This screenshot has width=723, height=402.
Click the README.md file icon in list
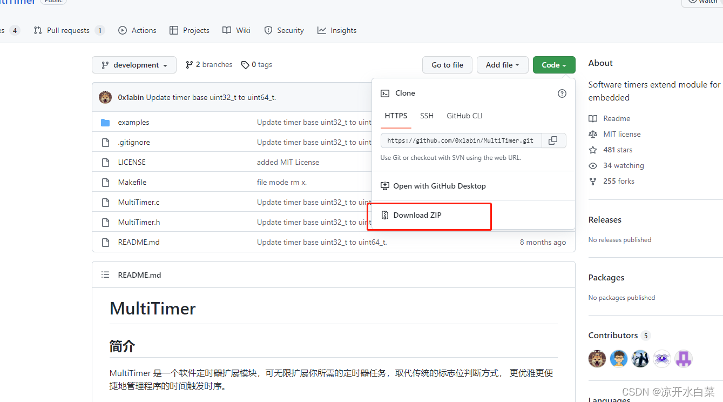(105, 242)
